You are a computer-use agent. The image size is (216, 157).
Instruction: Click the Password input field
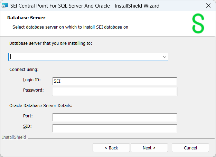[x=114, y=92]
